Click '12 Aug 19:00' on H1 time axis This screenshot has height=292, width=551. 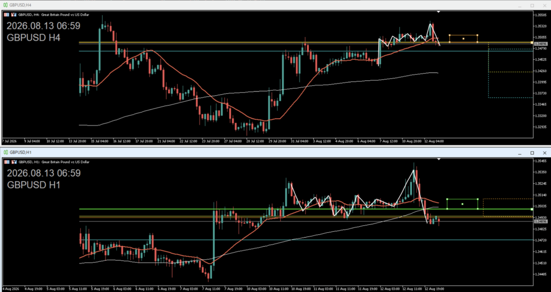(434, 288)
